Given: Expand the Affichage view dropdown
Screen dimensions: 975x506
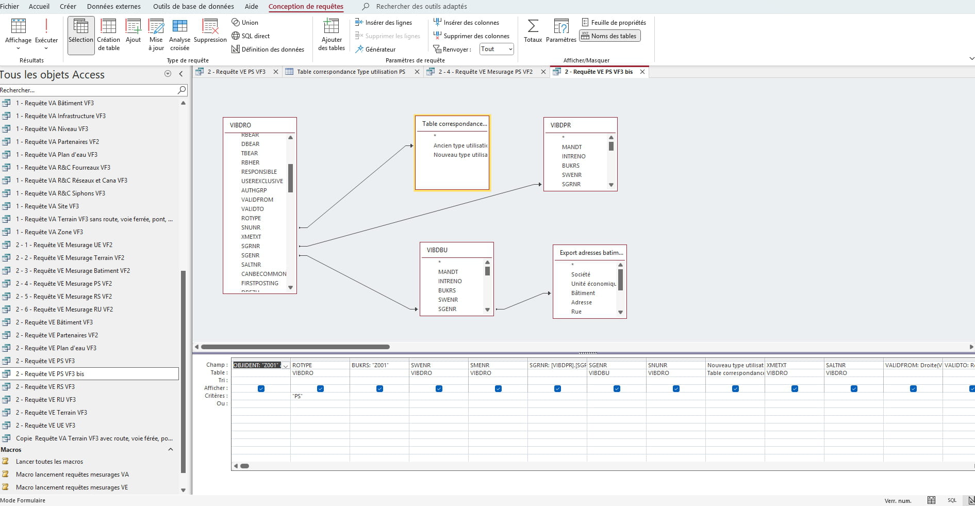Looking at the screenshot, I should coord(18,48).
